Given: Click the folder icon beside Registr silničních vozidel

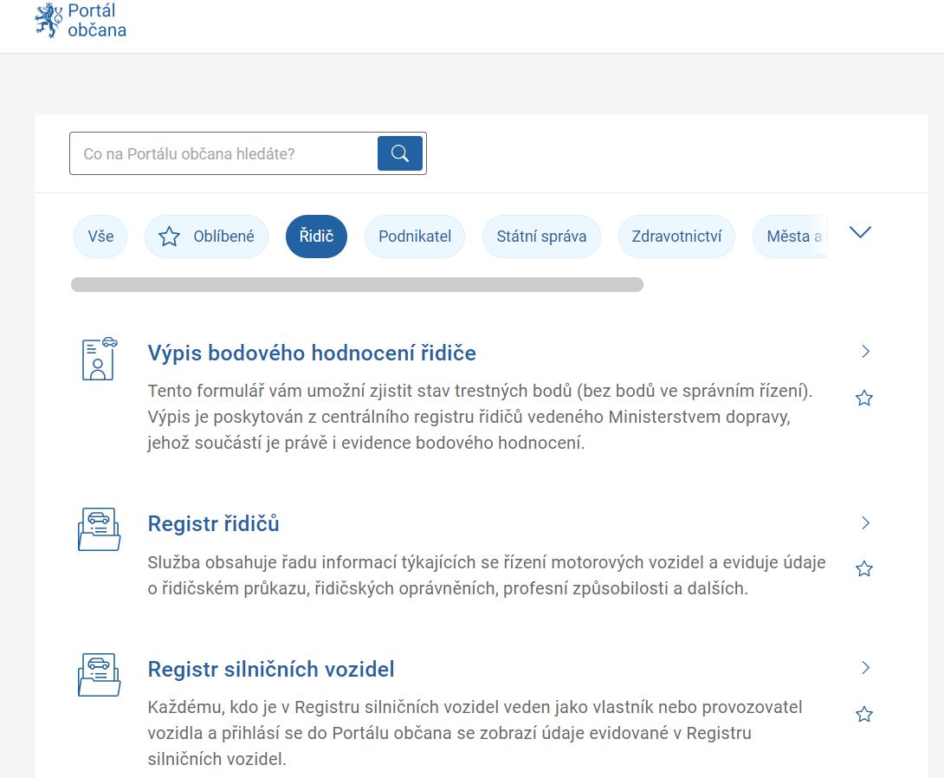Looking at the screenshot, I should [x=100, y=674].
